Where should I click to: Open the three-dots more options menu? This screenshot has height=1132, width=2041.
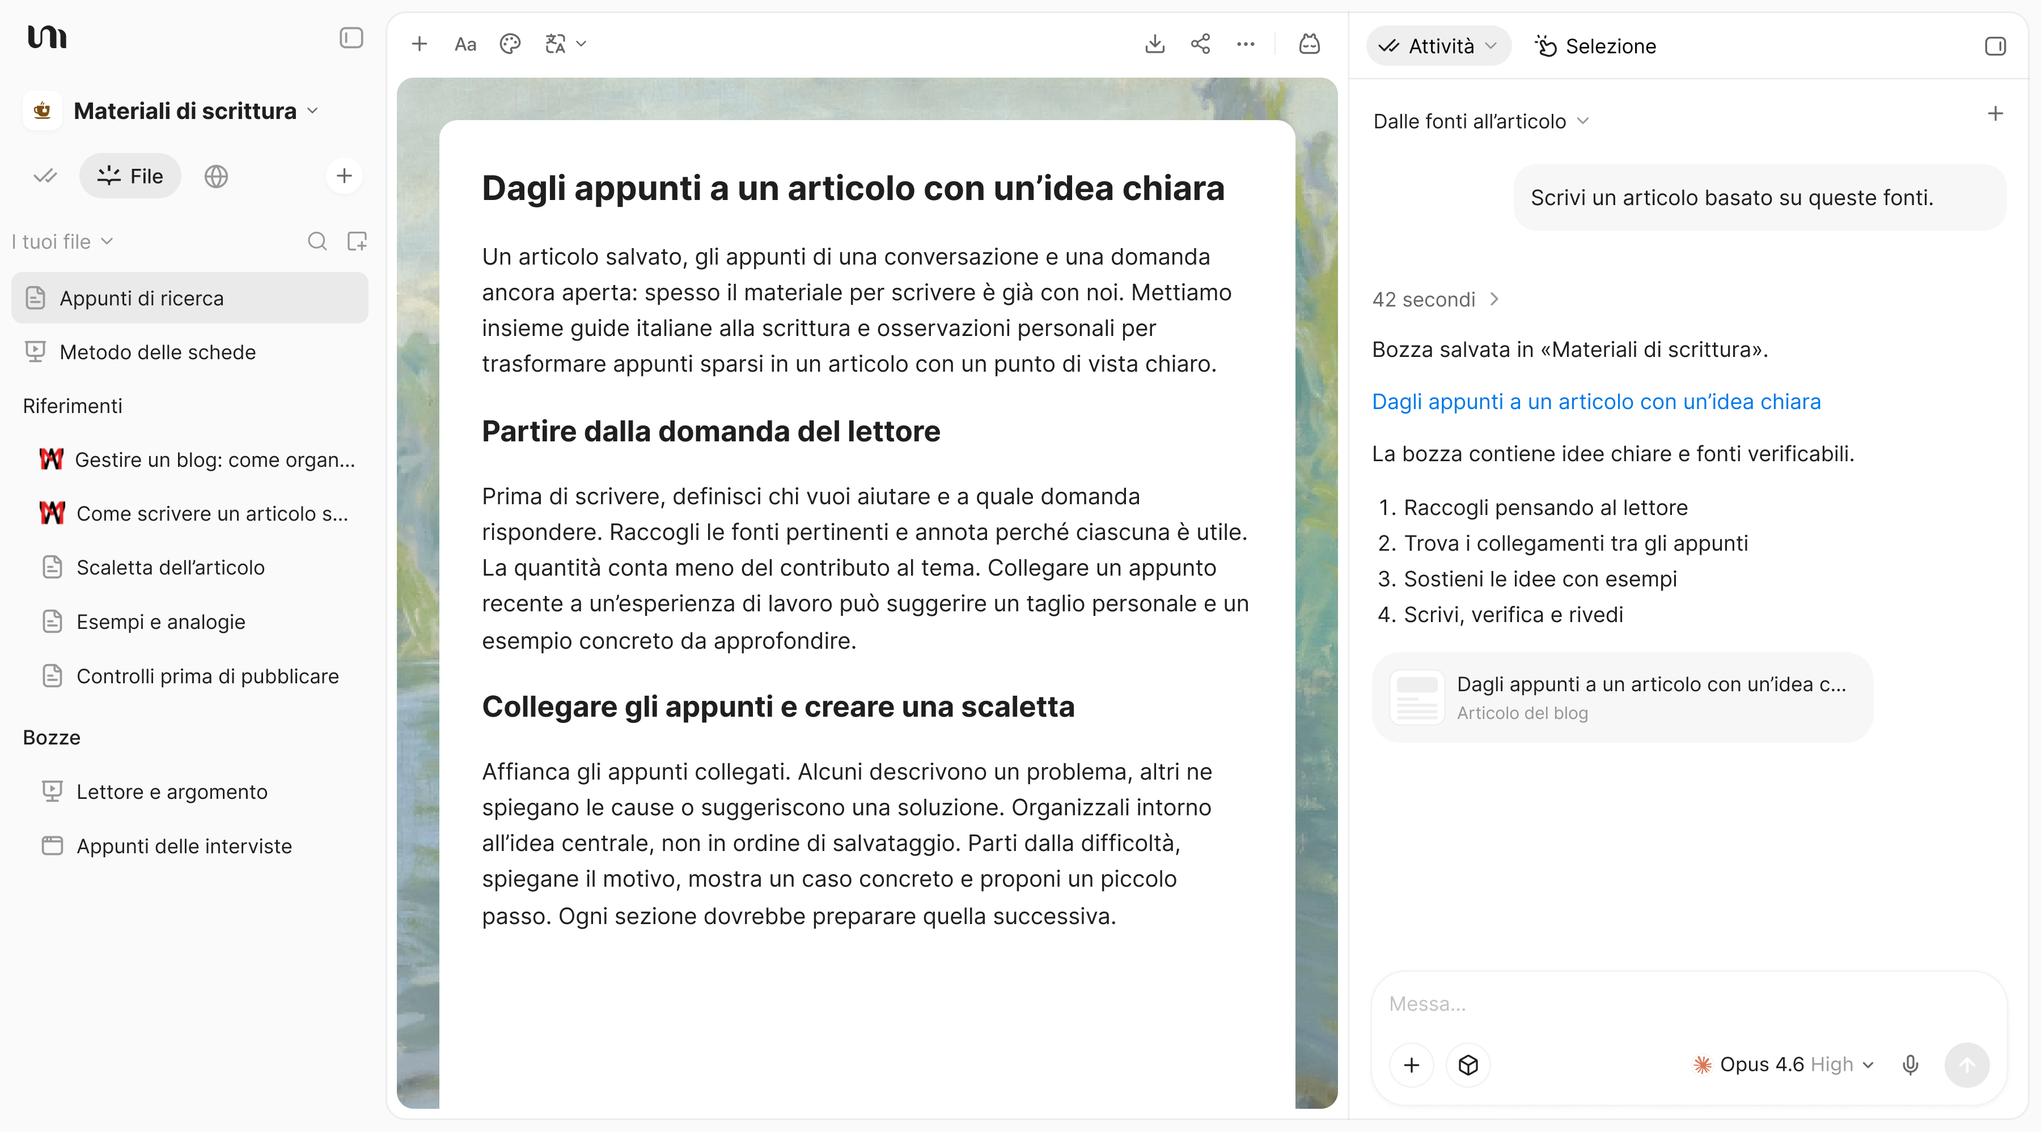1246,44
